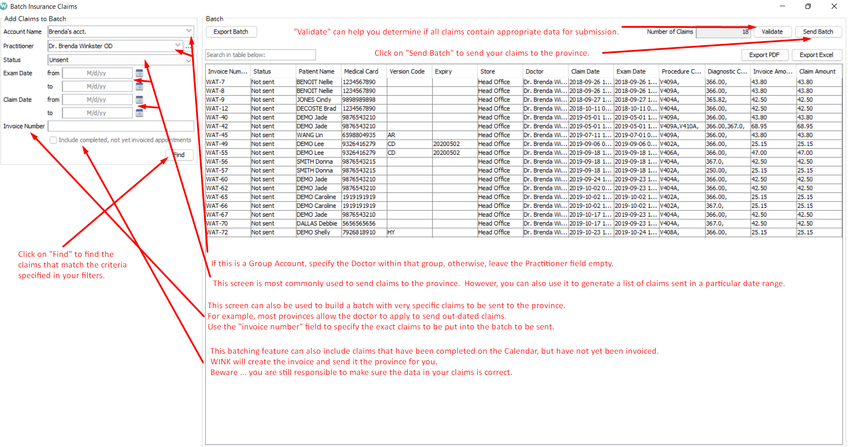The width and height of the screenshot is (848, 447).
Task: Open the calendar picker for Exam Date to
Action: pyautogui.click(x=139, y=86)
